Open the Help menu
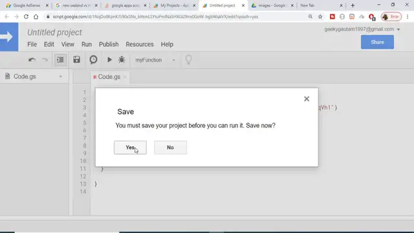The height and width of the screenshot is (233, 414). [x=167, y=45]
